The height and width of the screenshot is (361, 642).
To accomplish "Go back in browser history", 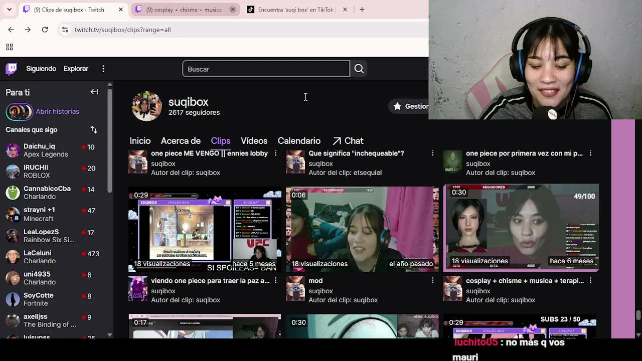I will (x=11, y=30).
